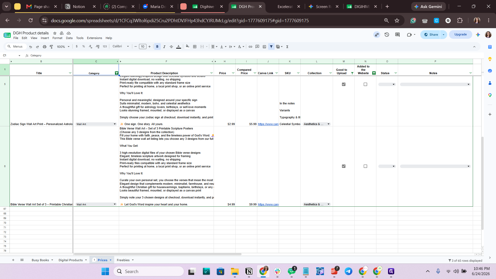Open Google Keep in side panel
Viewport: 496px width, 279px height.
pyautogui.click(x=490, y=59)
